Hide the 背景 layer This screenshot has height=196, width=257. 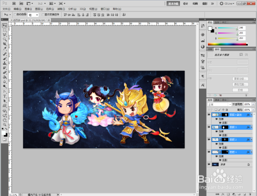coord(209,164)
